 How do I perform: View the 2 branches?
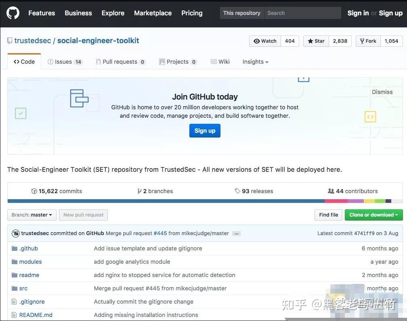pyautogui.click(x=155, y=191)
